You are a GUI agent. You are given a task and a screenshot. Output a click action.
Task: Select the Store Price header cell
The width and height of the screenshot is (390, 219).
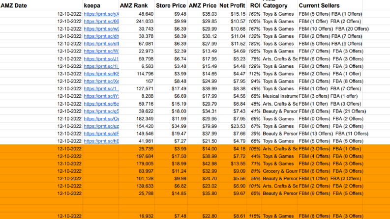click(171, 5)
